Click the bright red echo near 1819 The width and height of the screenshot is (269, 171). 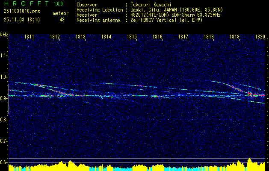point(250,94)
